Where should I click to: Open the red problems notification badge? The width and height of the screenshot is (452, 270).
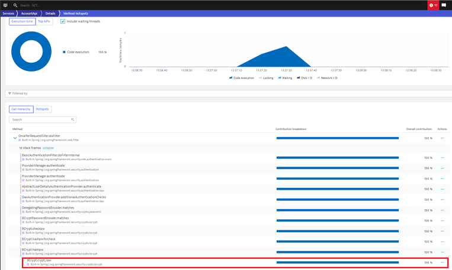point(433,5)
